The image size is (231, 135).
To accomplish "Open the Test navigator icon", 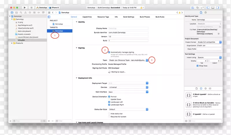I will [30, 12].
